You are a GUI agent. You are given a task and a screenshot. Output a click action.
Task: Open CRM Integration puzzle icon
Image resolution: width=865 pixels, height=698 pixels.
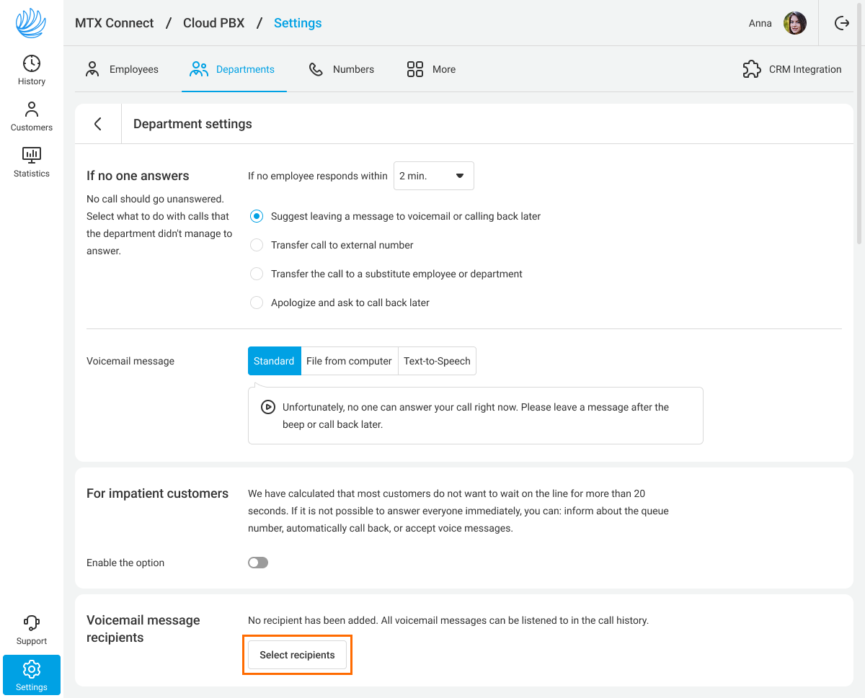[x=752, y=69]
